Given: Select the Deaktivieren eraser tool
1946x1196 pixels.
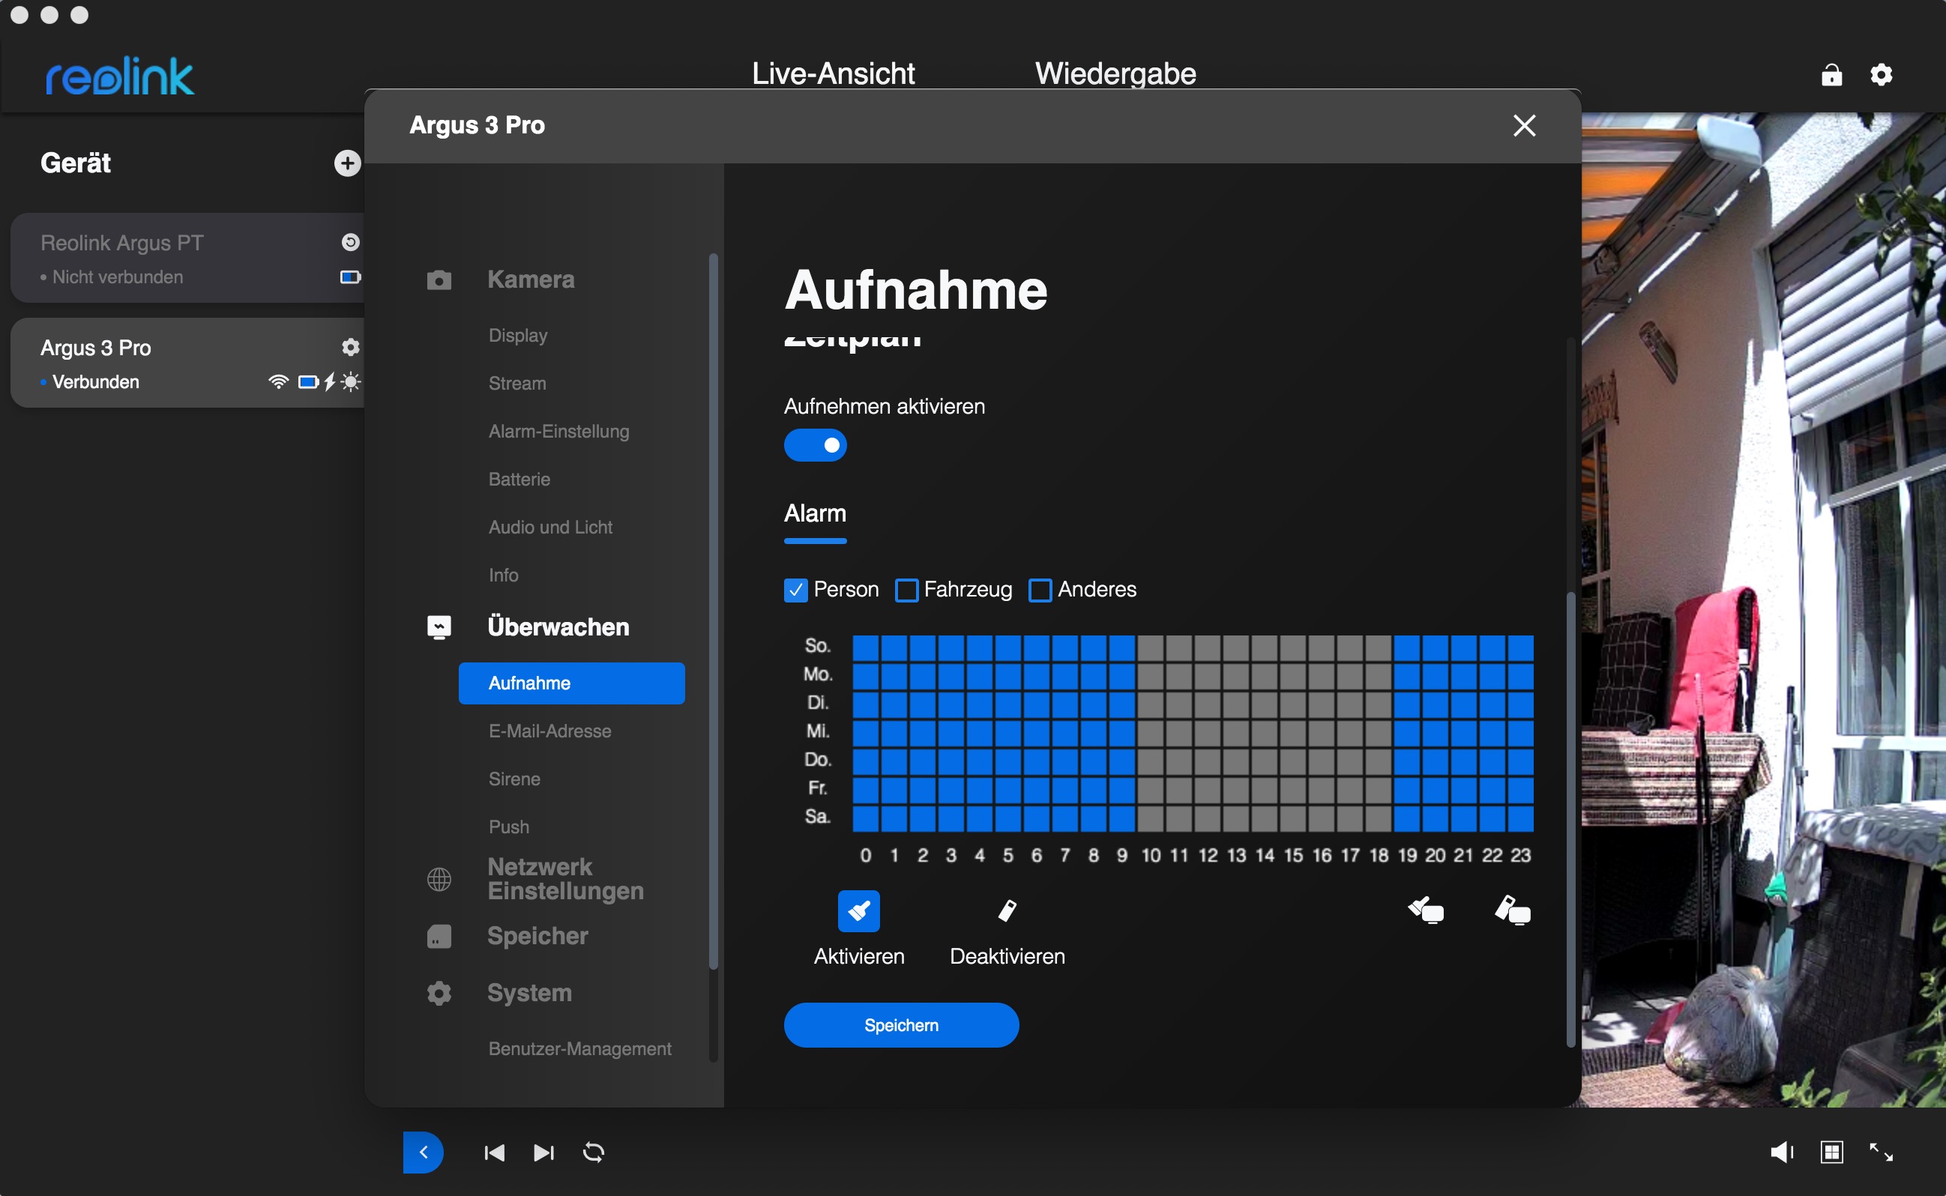Looking at the screenshot, I should click(x=1006, y=911).
